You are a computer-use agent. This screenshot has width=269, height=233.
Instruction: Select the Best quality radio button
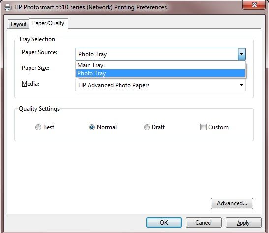coord(38,127)
